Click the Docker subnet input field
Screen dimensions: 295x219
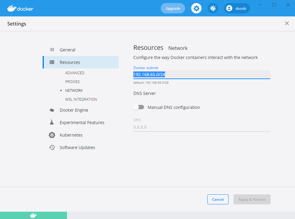tap(202, 75)
